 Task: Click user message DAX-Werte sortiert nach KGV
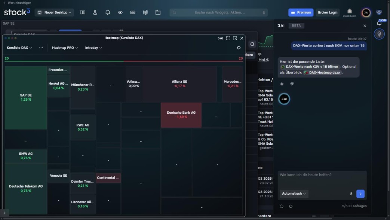click(329, 45)
